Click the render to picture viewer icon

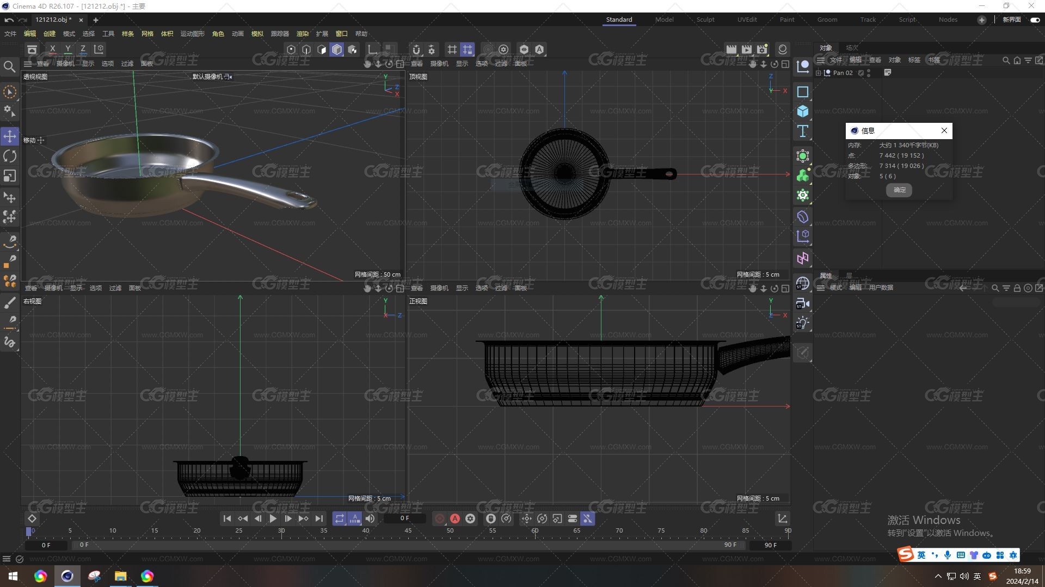(747, 49)
